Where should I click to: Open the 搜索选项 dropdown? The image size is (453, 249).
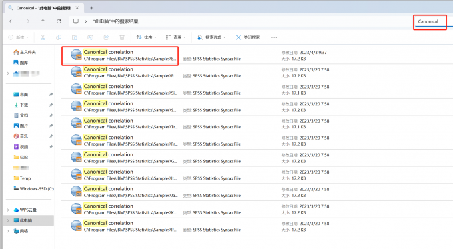pos(211,37)
